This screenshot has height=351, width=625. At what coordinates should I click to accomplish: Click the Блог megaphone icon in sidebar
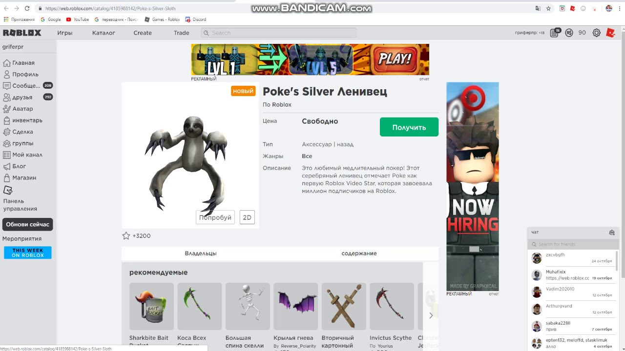pyautogui.click(x=7, y=166)
